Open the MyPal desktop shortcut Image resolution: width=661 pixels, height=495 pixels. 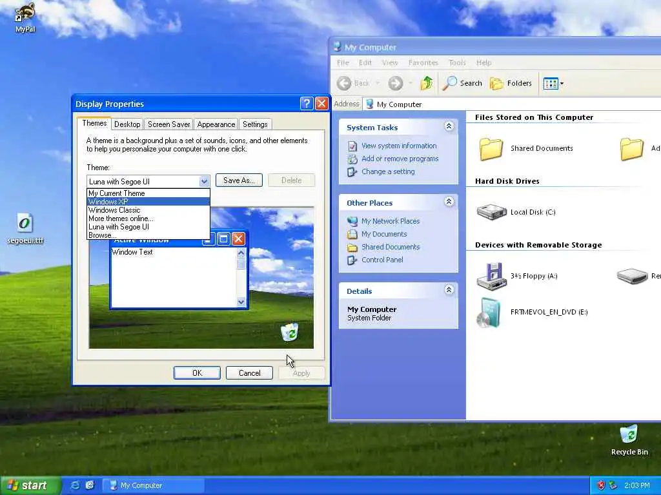click(x=25, y=17)
